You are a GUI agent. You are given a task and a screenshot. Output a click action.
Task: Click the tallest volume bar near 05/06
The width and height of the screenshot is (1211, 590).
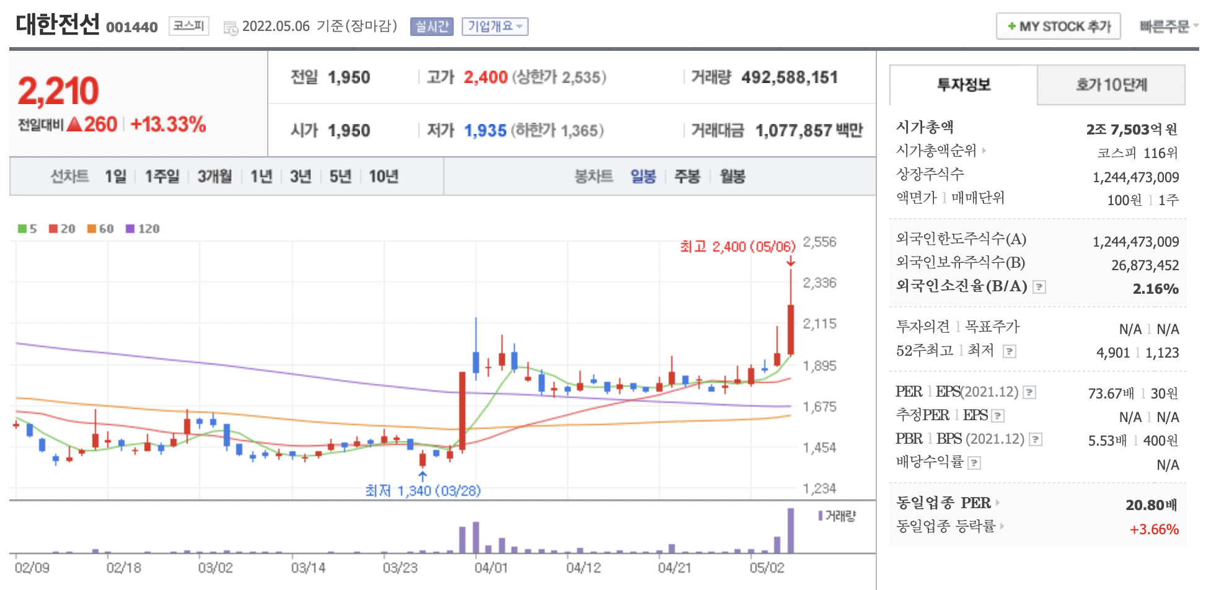tap(791, 531)
